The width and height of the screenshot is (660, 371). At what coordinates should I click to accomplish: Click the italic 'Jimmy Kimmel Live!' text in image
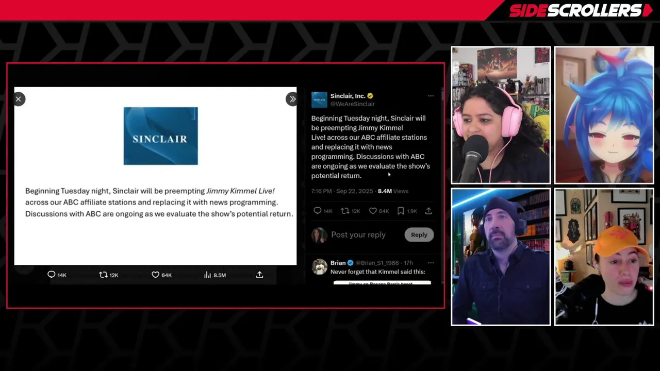[x=240, y=191]
